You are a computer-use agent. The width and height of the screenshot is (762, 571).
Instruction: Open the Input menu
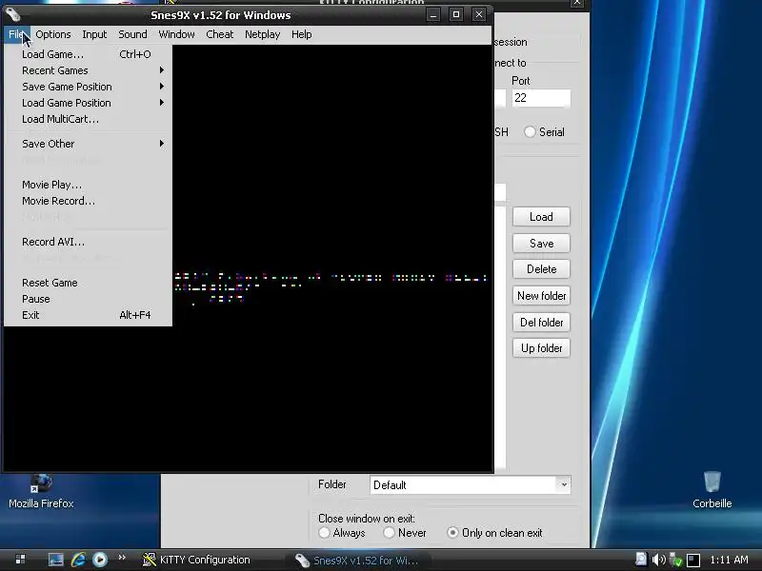point(94,34)
